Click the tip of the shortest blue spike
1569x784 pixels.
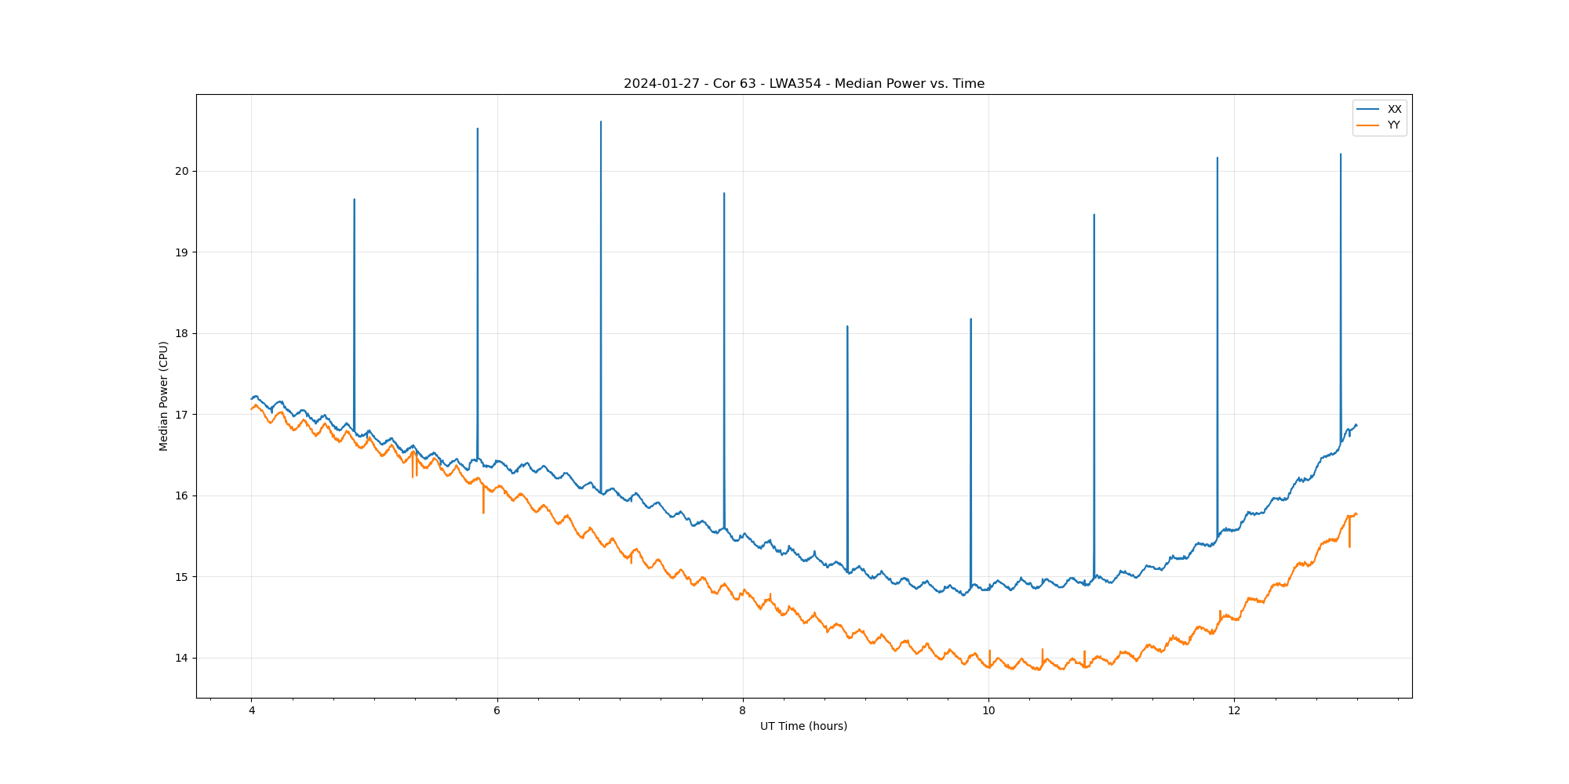[847, 326]
